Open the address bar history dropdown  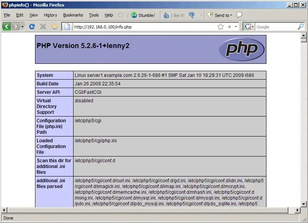[x=236, y=27]
